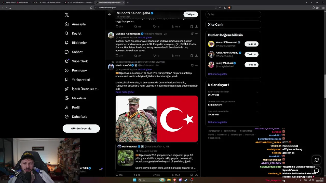Open options for the Sidiki Cherif trend
This screenshot has width=326, height=183.
click(x=257, y=102)
